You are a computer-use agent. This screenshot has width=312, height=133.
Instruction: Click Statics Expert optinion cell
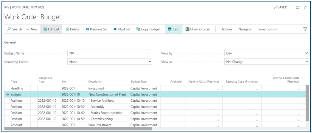click(x=108, y=113)
